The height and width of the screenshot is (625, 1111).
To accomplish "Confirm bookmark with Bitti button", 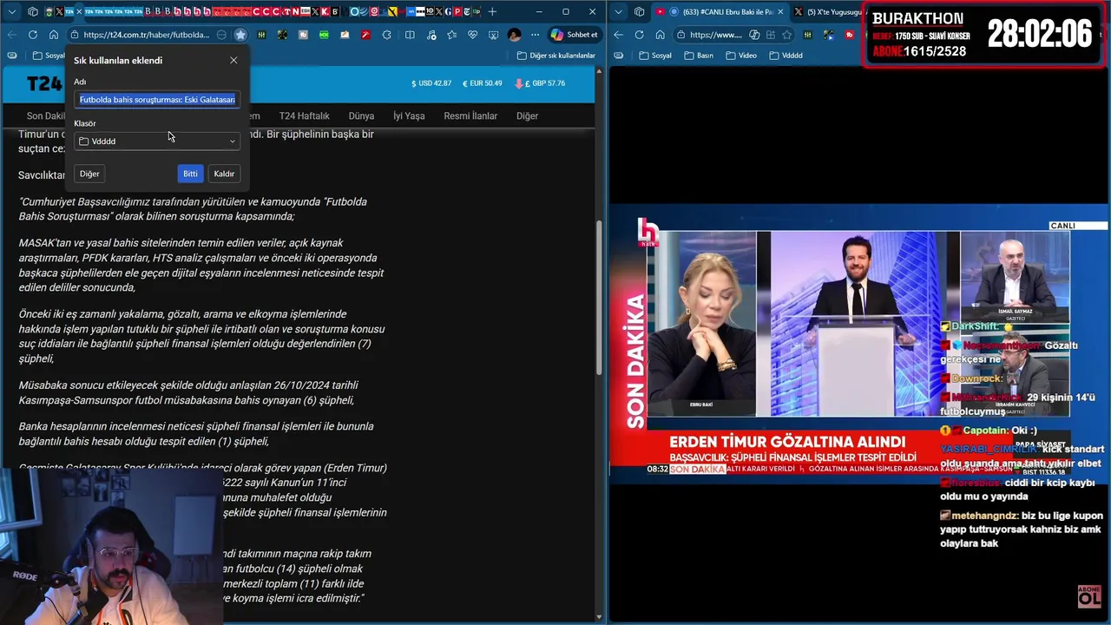I will point(190,174).
